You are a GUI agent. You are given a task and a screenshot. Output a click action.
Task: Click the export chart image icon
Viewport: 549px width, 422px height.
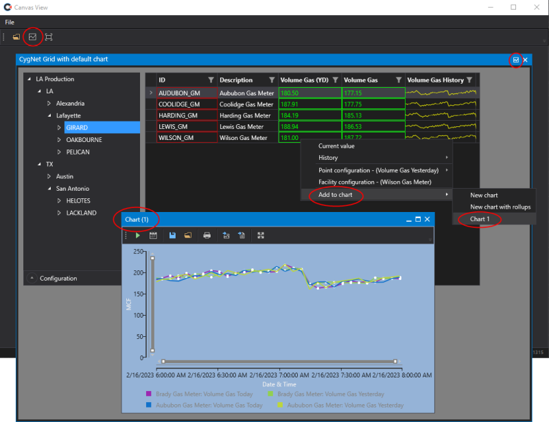pyautogui.click(x=226, y=235)
